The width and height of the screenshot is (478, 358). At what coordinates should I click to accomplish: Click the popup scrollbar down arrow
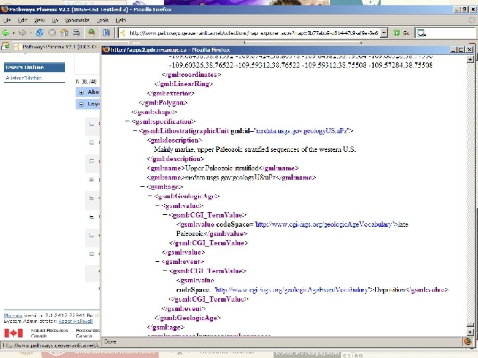(470, 332)
